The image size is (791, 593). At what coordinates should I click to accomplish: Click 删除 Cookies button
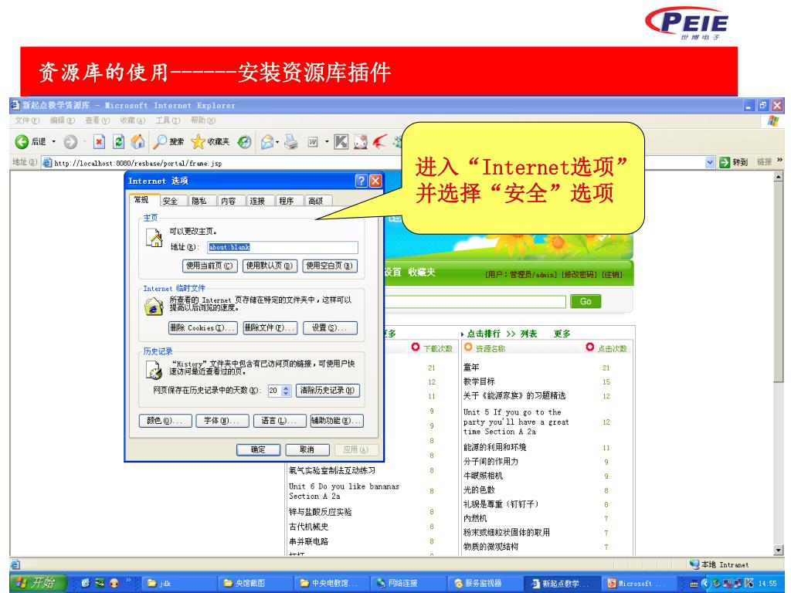click(203, 327)
